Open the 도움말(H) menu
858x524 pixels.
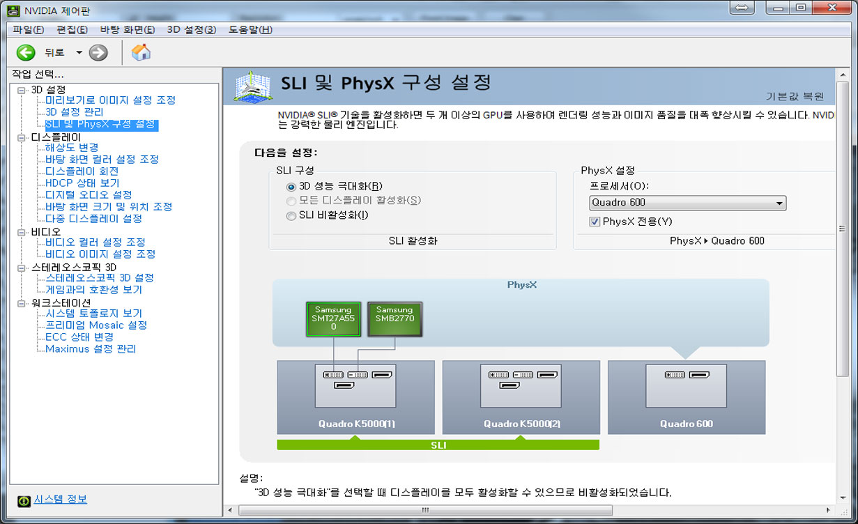pos(250,29)
